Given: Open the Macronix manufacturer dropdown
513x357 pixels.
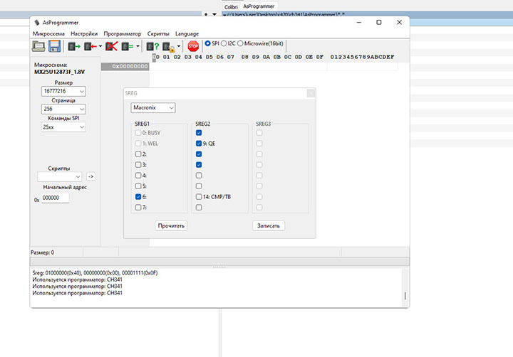Looking at the screenshot, I should point(153,108).
